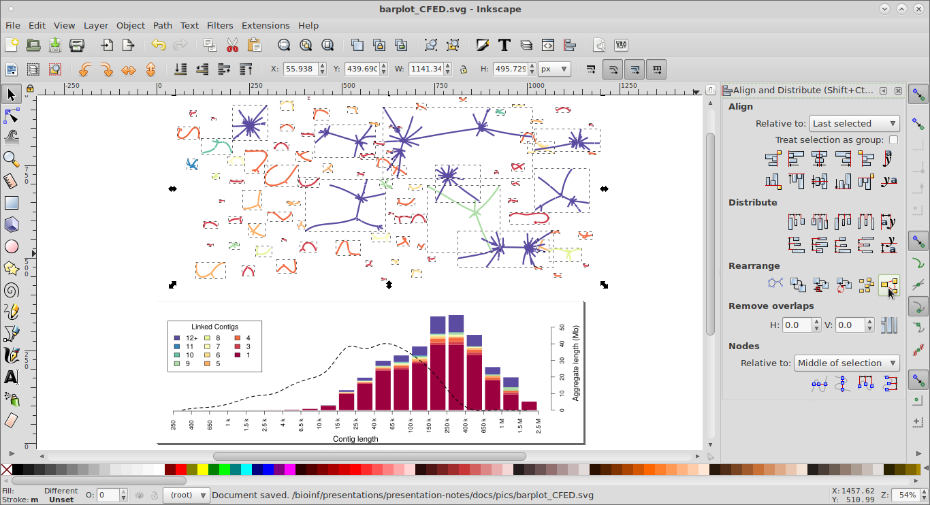Select the Bezier Pen tool
This screenshot has height=505, width=930.
tap(11, 333)
